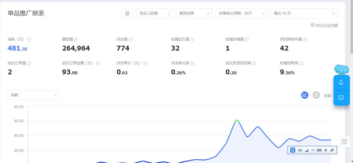This screenshot has width=353, height=163.
Task: Show help for 点击单价（元）metric
Action: coord(145,64)
